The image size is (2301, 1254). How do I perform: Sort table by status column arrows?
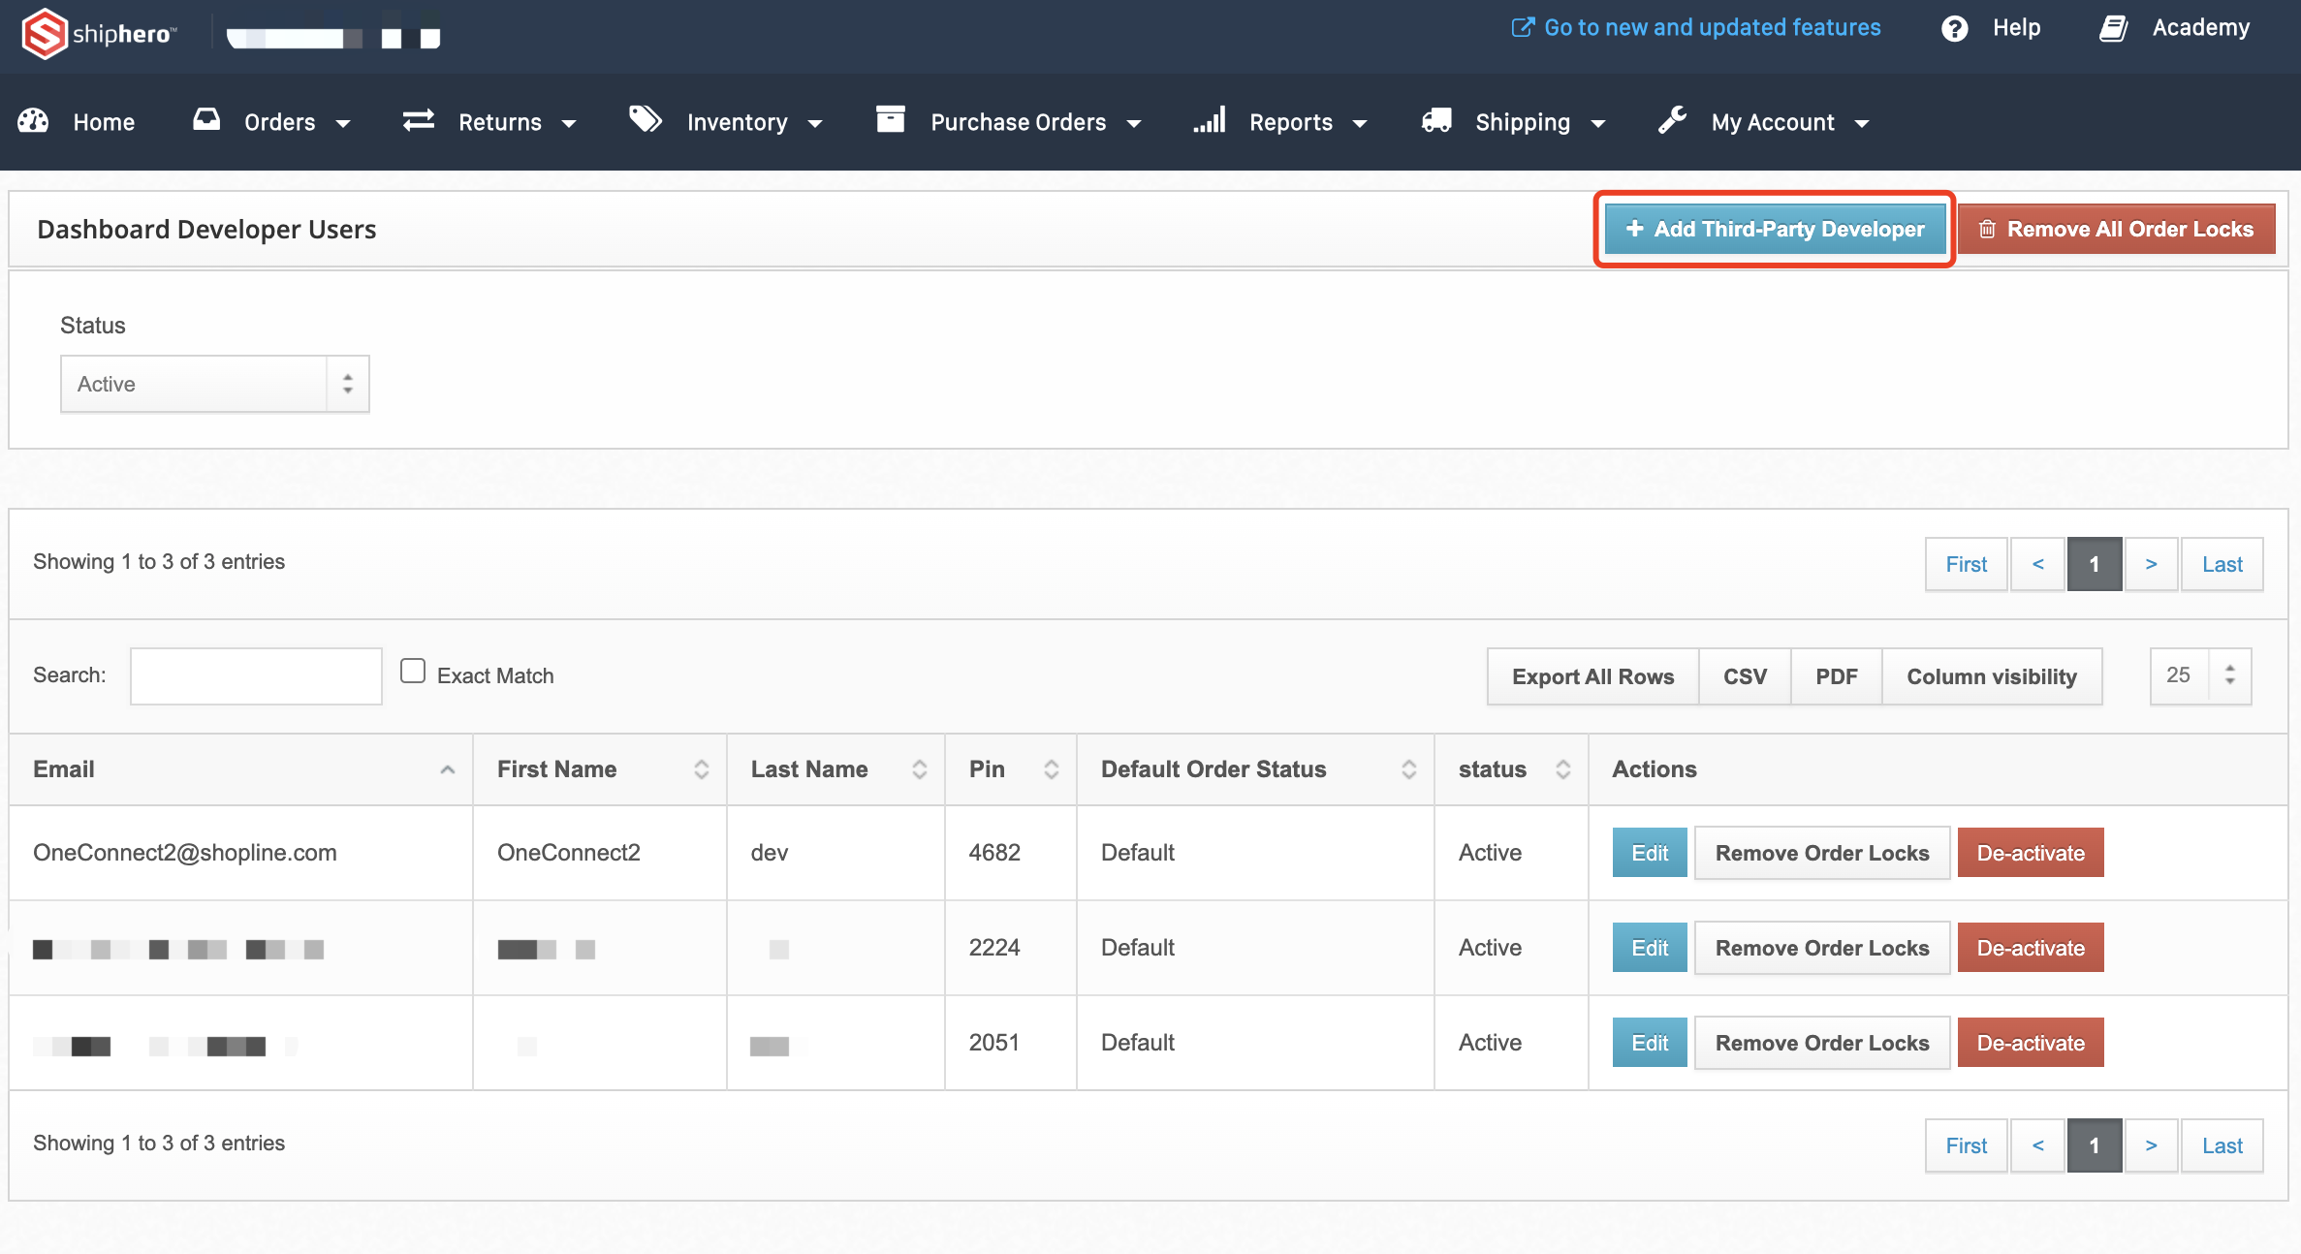coord(1562,769)
